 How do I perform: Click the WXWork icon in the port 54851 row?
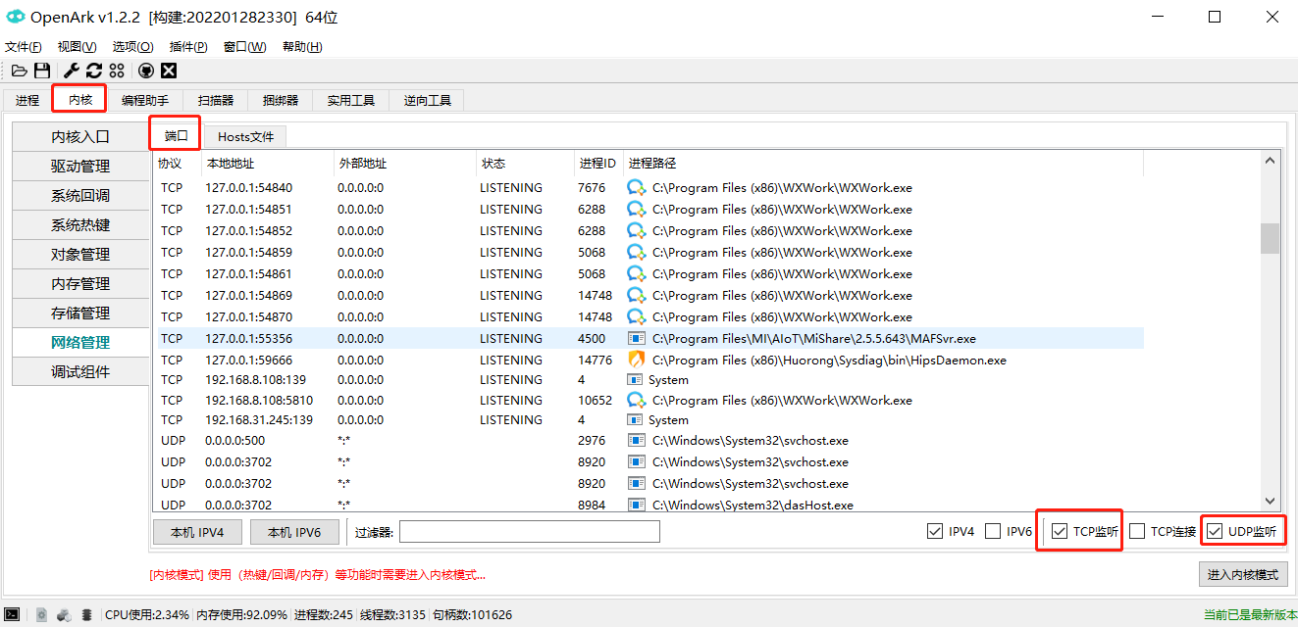(637, 209)
